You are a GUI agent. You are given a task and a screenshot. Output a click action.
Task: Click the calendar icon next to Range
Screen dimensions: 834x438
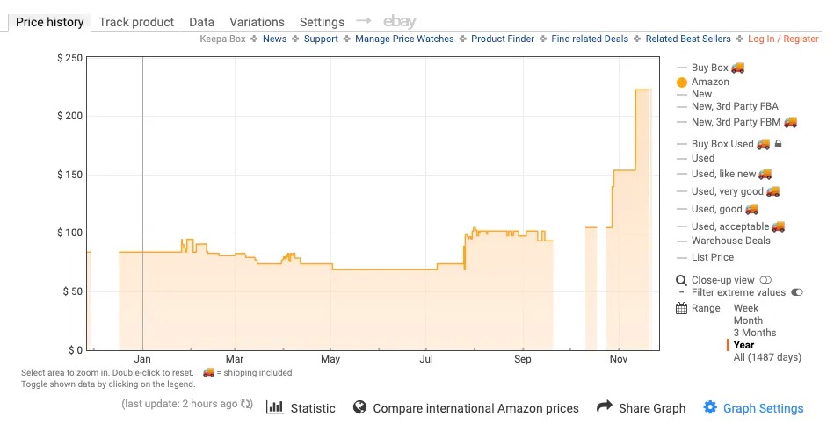(681, 308)
